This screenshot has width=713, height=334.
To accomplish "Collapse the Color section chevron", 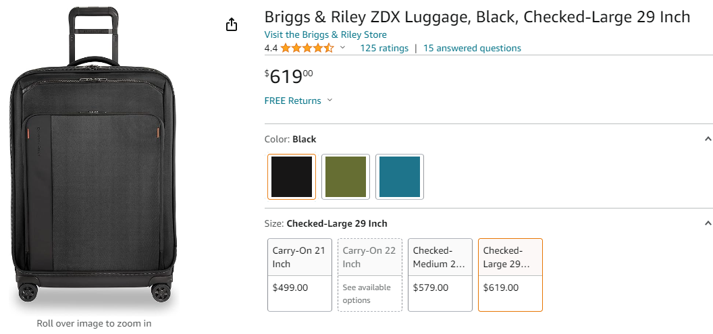I will pyautogui.click(x=708, y=139).
